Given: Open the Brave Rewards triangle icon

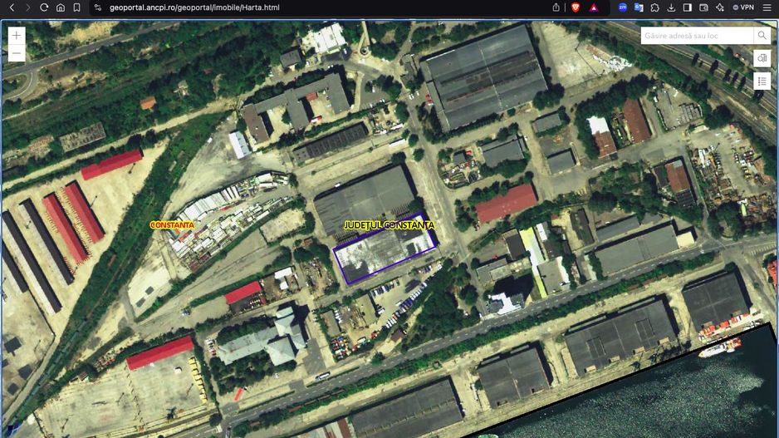Looking at the screenshot, I should click(594, 7).
